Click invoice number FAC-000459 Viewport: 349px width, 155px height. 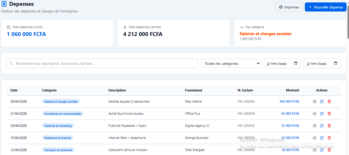pyautogui.click(x=246, y=114)
